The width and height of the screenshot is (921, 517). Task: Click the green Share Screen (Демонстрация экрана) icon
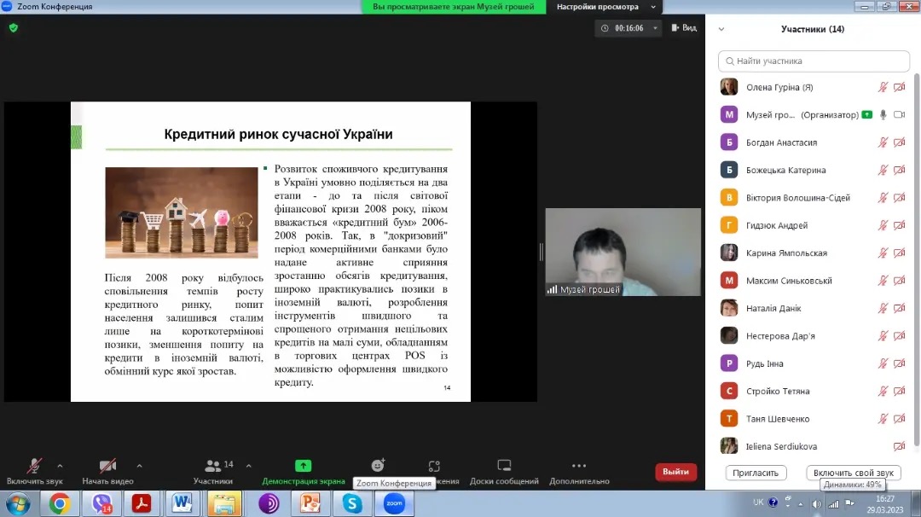(303, 466)
